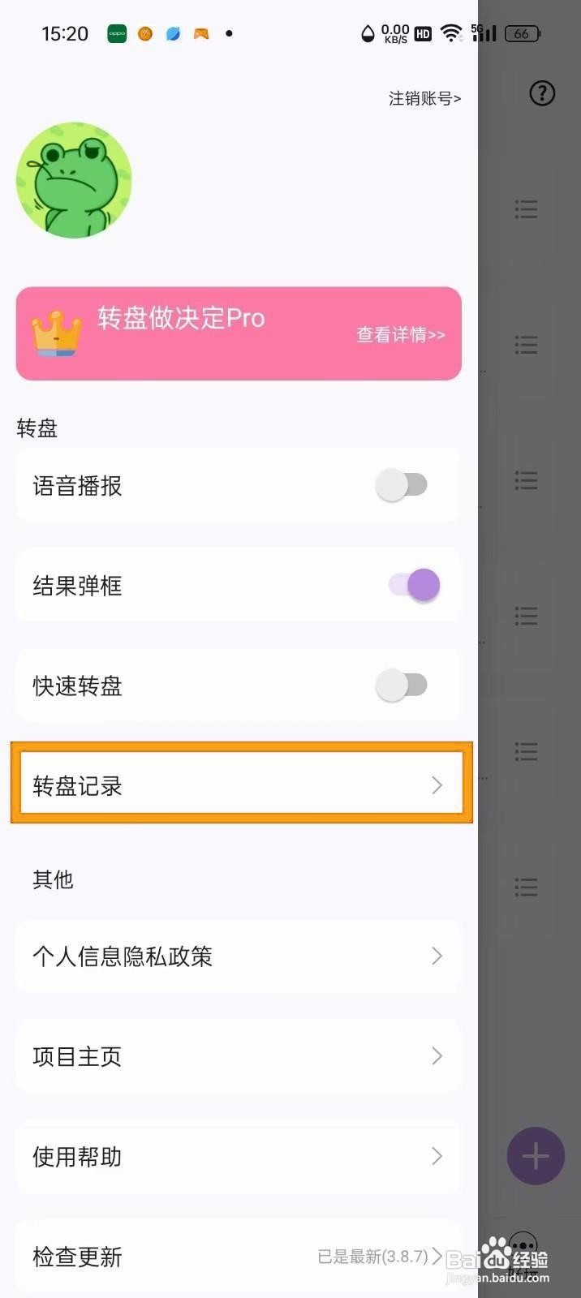Open 个人信息隐私政策 via its chevron

coord(437,956)
